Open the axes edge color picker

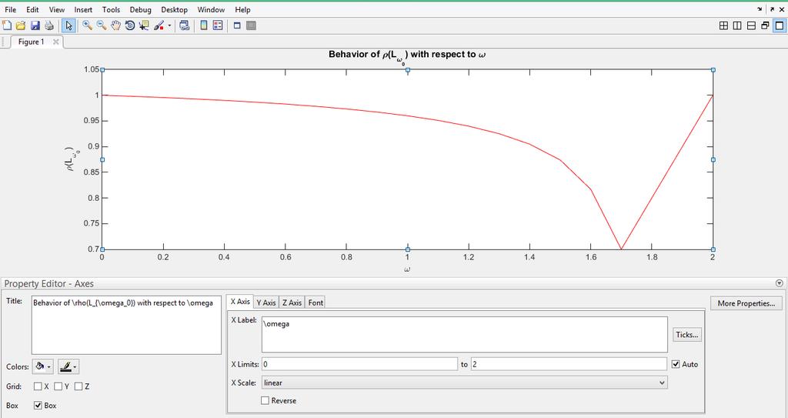point(68,366)
